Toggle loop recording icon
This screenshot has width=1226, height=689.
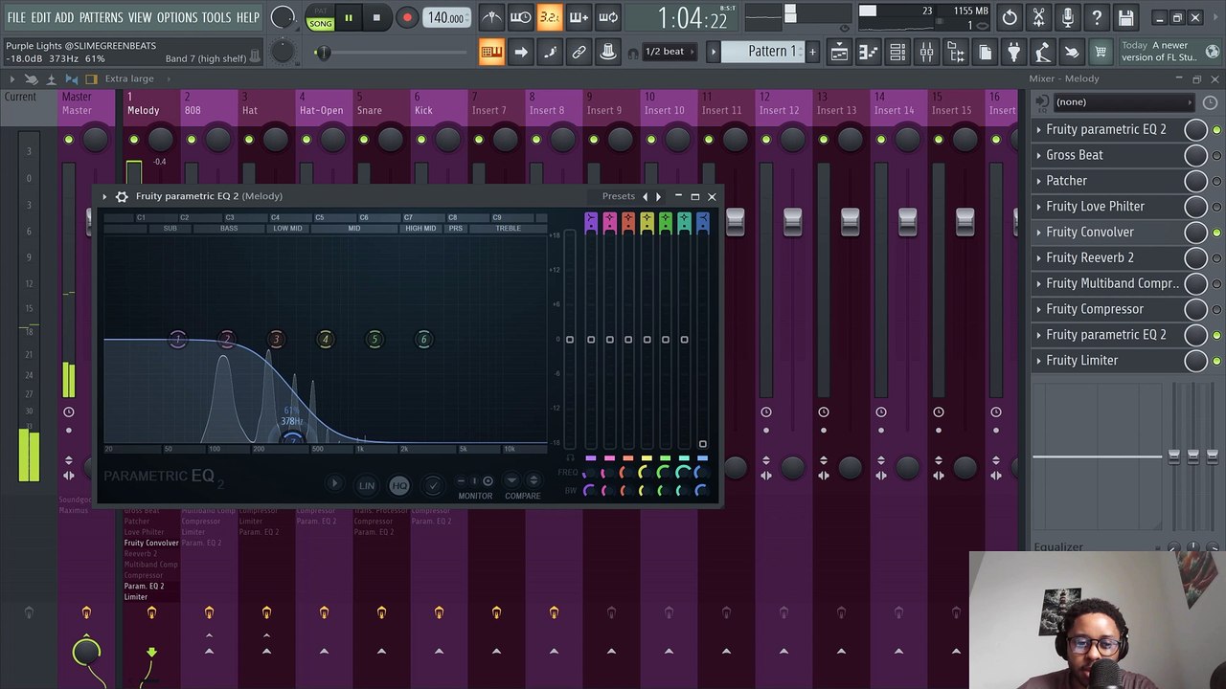tap(608, 17)
